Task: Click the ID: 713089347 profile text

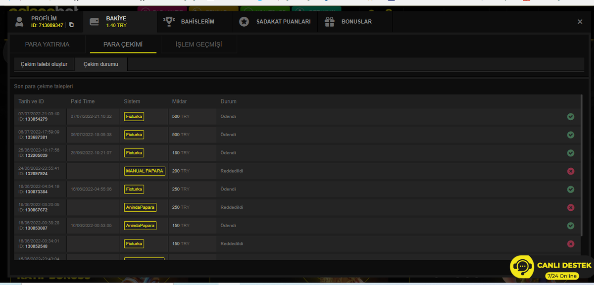Action: click(x=47, y=25)
